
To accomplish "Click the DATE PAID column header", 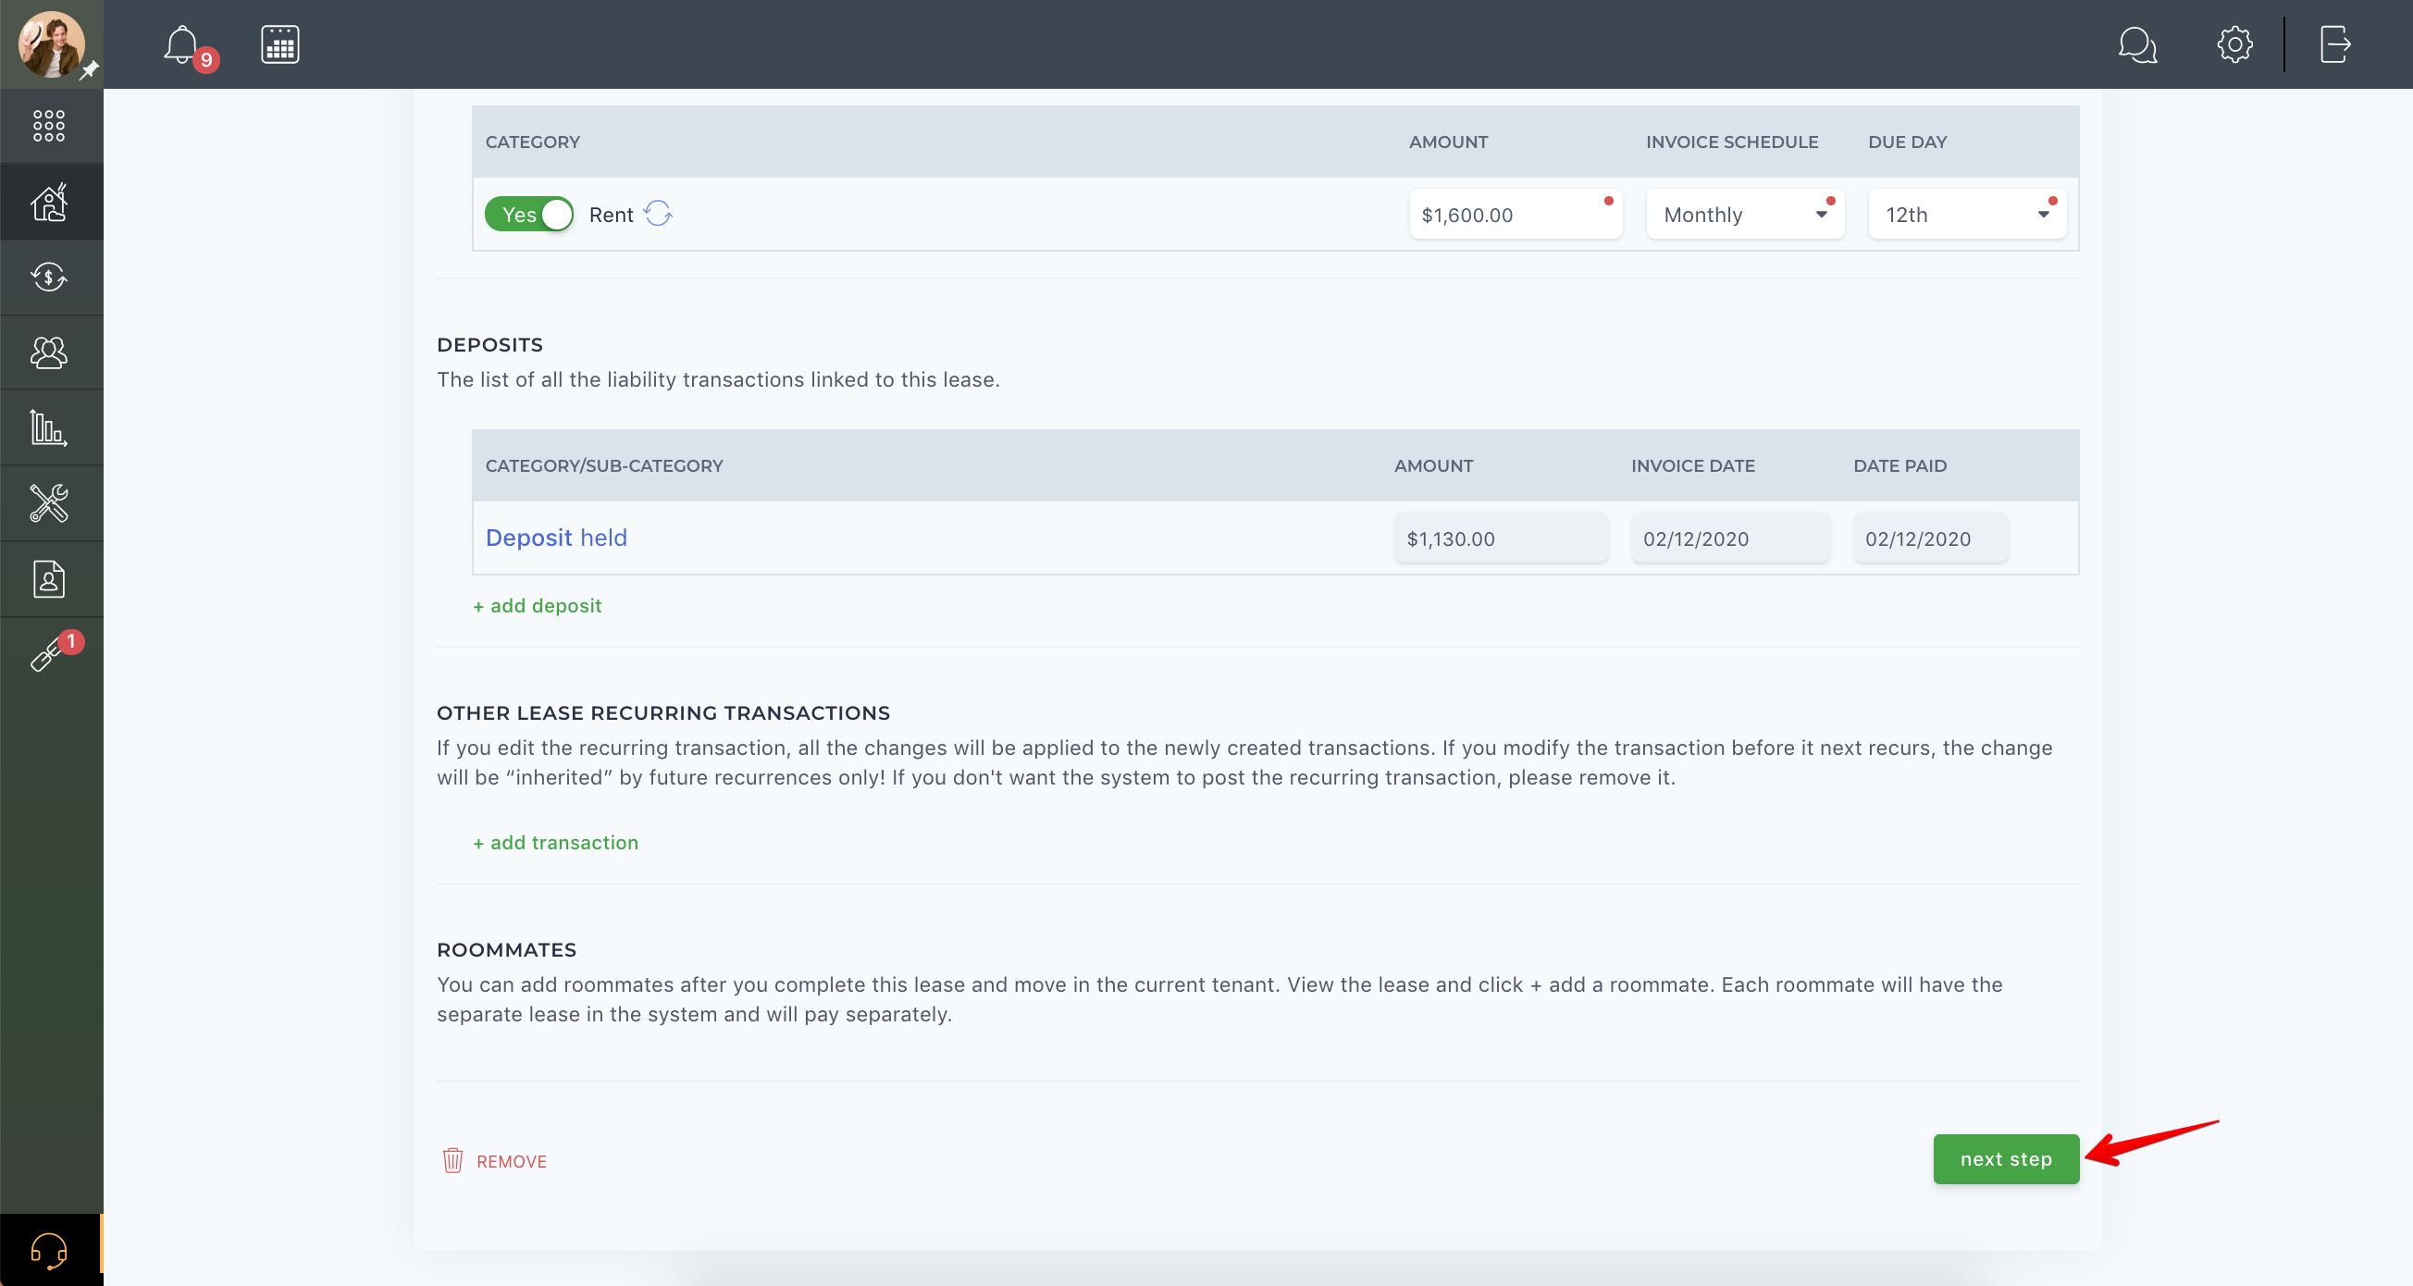I will [1899, 465].
